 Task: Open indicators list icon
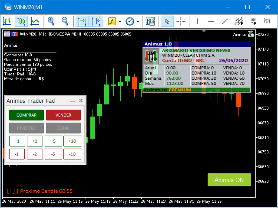click(x=112, y=21)
